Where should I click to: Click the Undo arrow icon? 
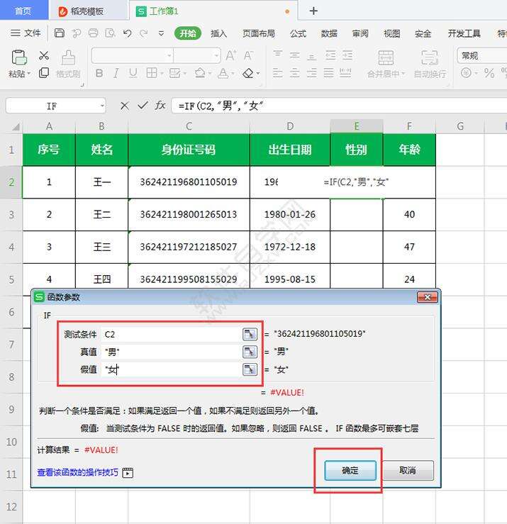point(127,33)
